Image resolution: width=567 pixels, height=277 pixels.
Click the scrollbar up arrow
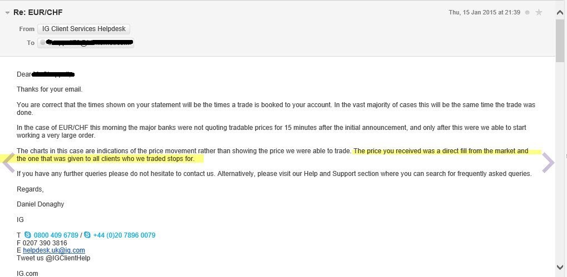(560, 13)
